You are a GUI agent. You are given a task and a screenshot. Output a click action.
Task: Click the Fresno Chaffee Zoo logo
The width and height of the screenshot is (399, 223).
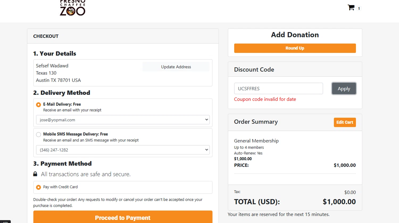72,8
